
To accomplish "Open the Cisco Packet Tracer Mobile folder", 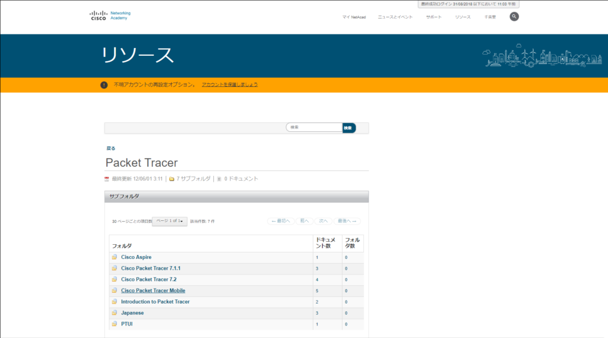I will (153, 290).
